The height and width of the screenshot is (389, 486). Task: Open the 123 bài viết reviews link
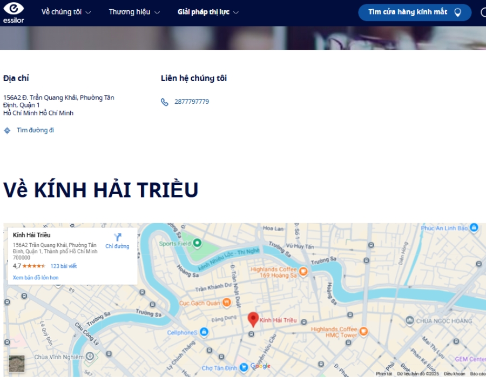[63, 266]
